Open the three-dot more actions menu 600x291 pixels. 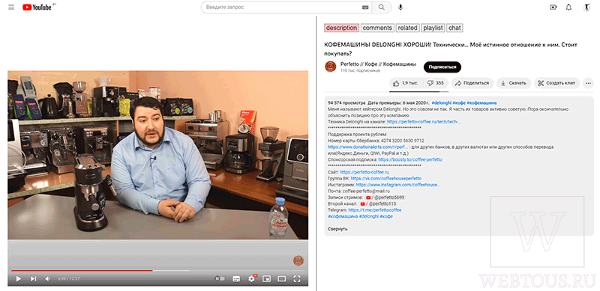[589, 83]
